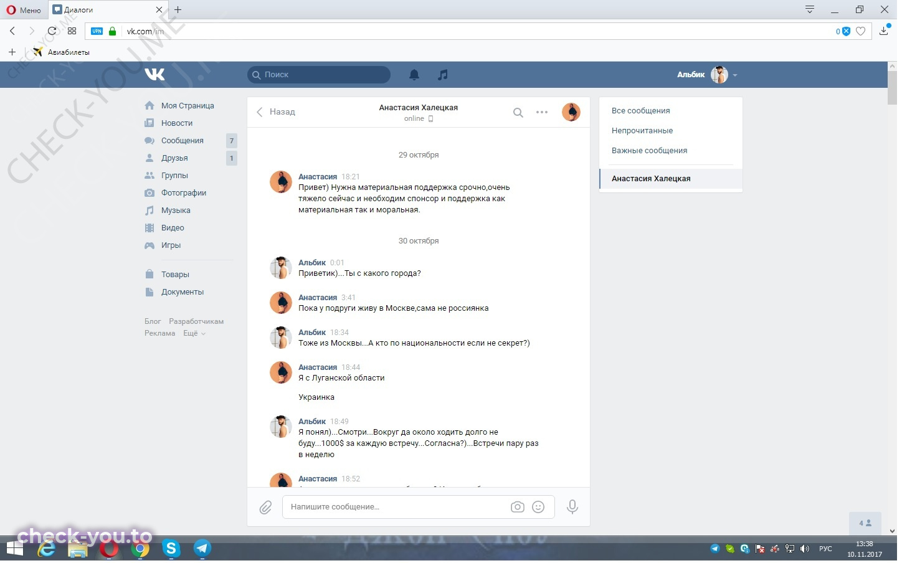Open chat header profile avatar
902x563 pixels.
(571, 112)
